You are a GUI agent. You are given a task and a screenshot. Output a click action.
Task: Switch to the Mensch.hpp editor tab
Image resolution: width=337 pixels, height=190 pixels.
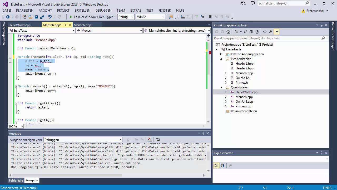point(82,25)
